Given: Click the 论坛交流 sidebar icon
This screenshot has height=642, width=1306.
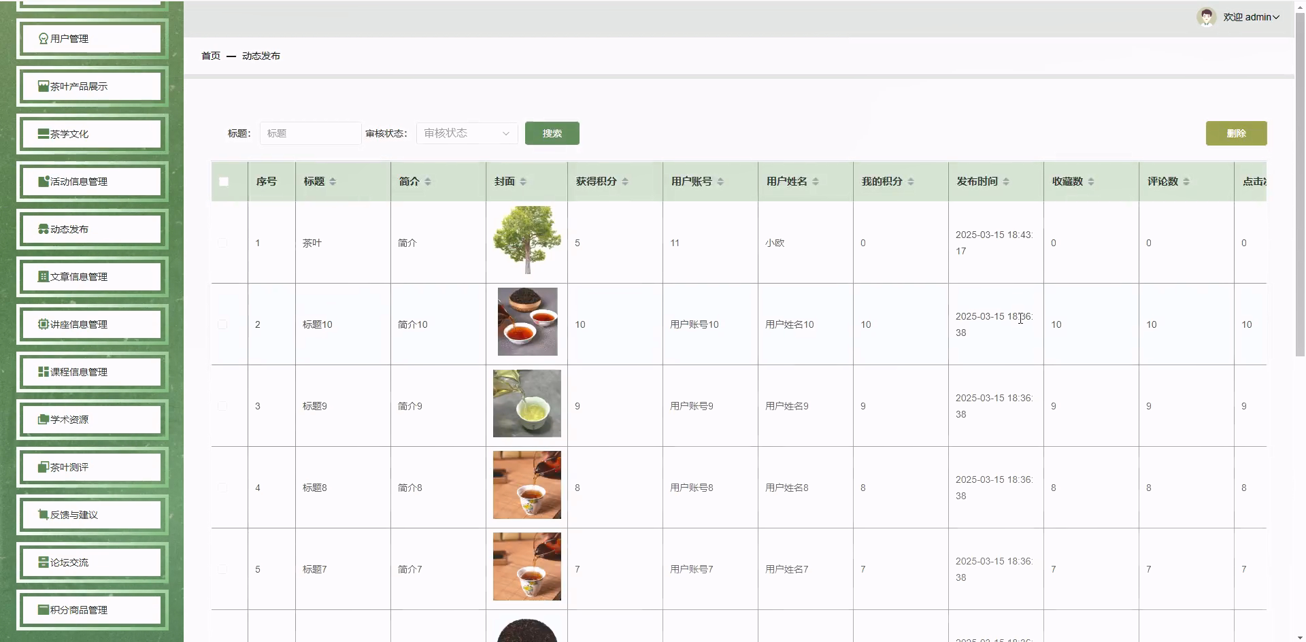Looking at the screenshot, I should [x=44, y=562].
